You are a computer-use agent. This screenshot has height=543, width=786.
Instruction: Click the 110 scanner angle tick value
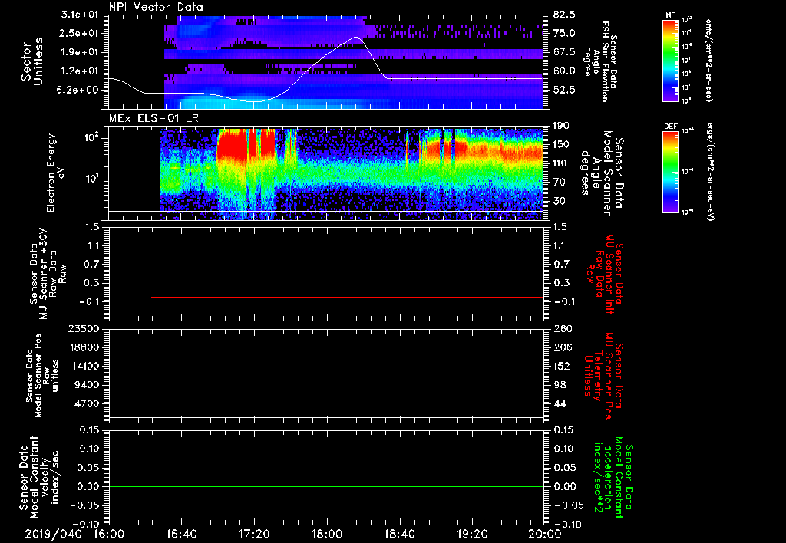(x=561, y=163)
